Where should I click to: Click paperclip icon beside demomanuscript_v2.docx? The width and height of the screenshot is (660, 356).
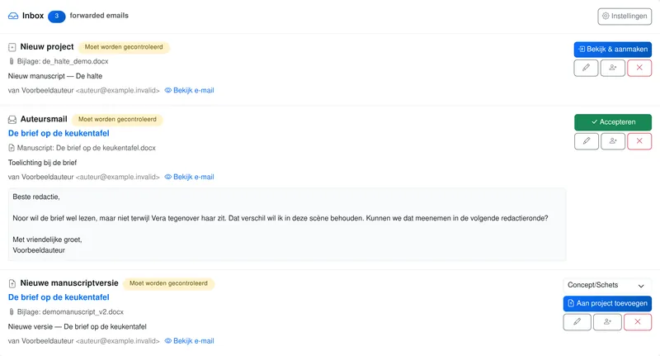[12, 312]
